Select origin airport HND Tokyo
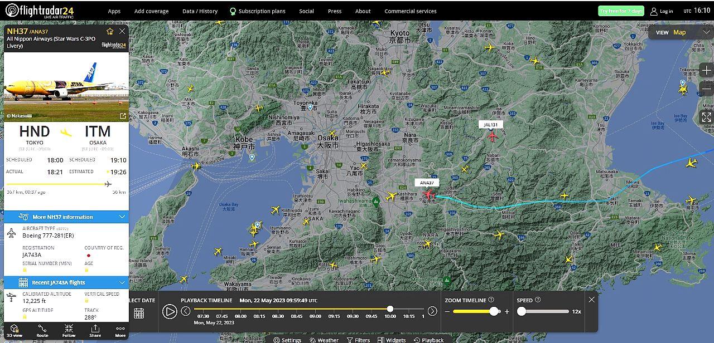 pyautogui.click(x=35, y=134)
